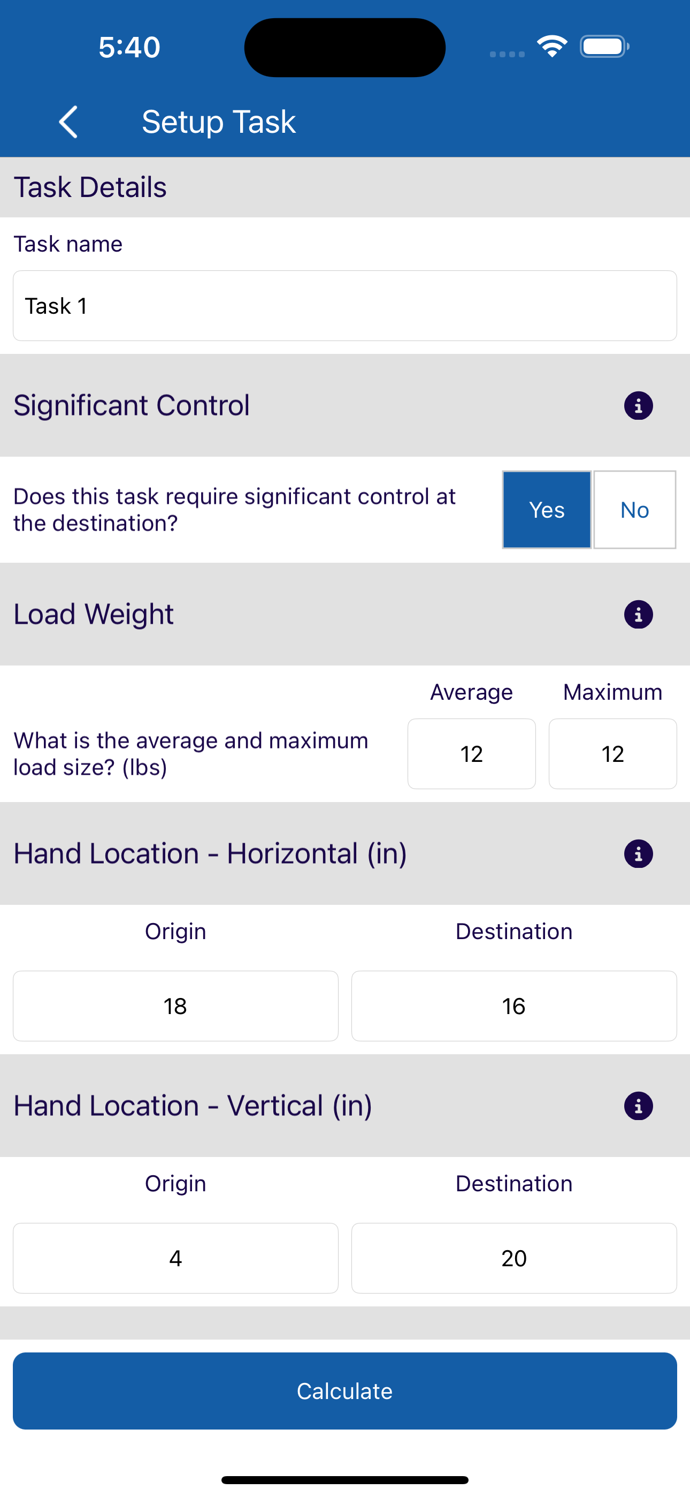Tap the Setup Task title

pos(219,122)
